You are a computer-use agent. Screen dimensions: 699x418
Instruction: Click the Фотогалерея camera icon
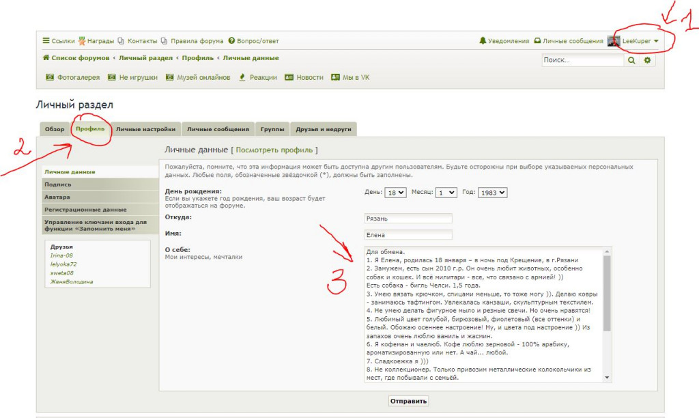[49, 78]
